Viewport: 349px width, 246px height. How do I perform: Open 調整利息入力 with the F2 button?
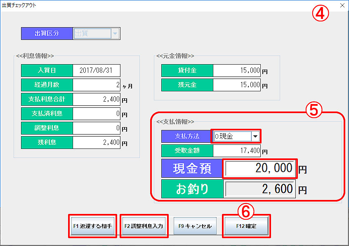(144, 225)
